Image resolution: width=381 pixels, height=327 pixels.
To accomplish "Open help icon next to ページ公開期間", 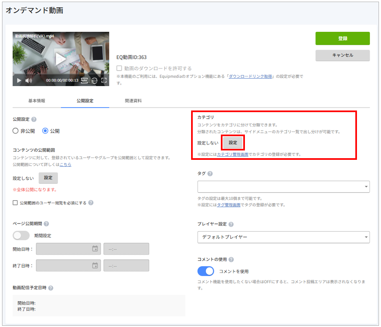I will pyautogui.click(x=46, y=224).
